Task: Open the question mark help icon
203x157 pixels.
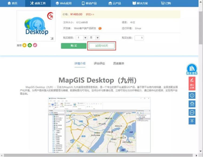Action: 192,95
